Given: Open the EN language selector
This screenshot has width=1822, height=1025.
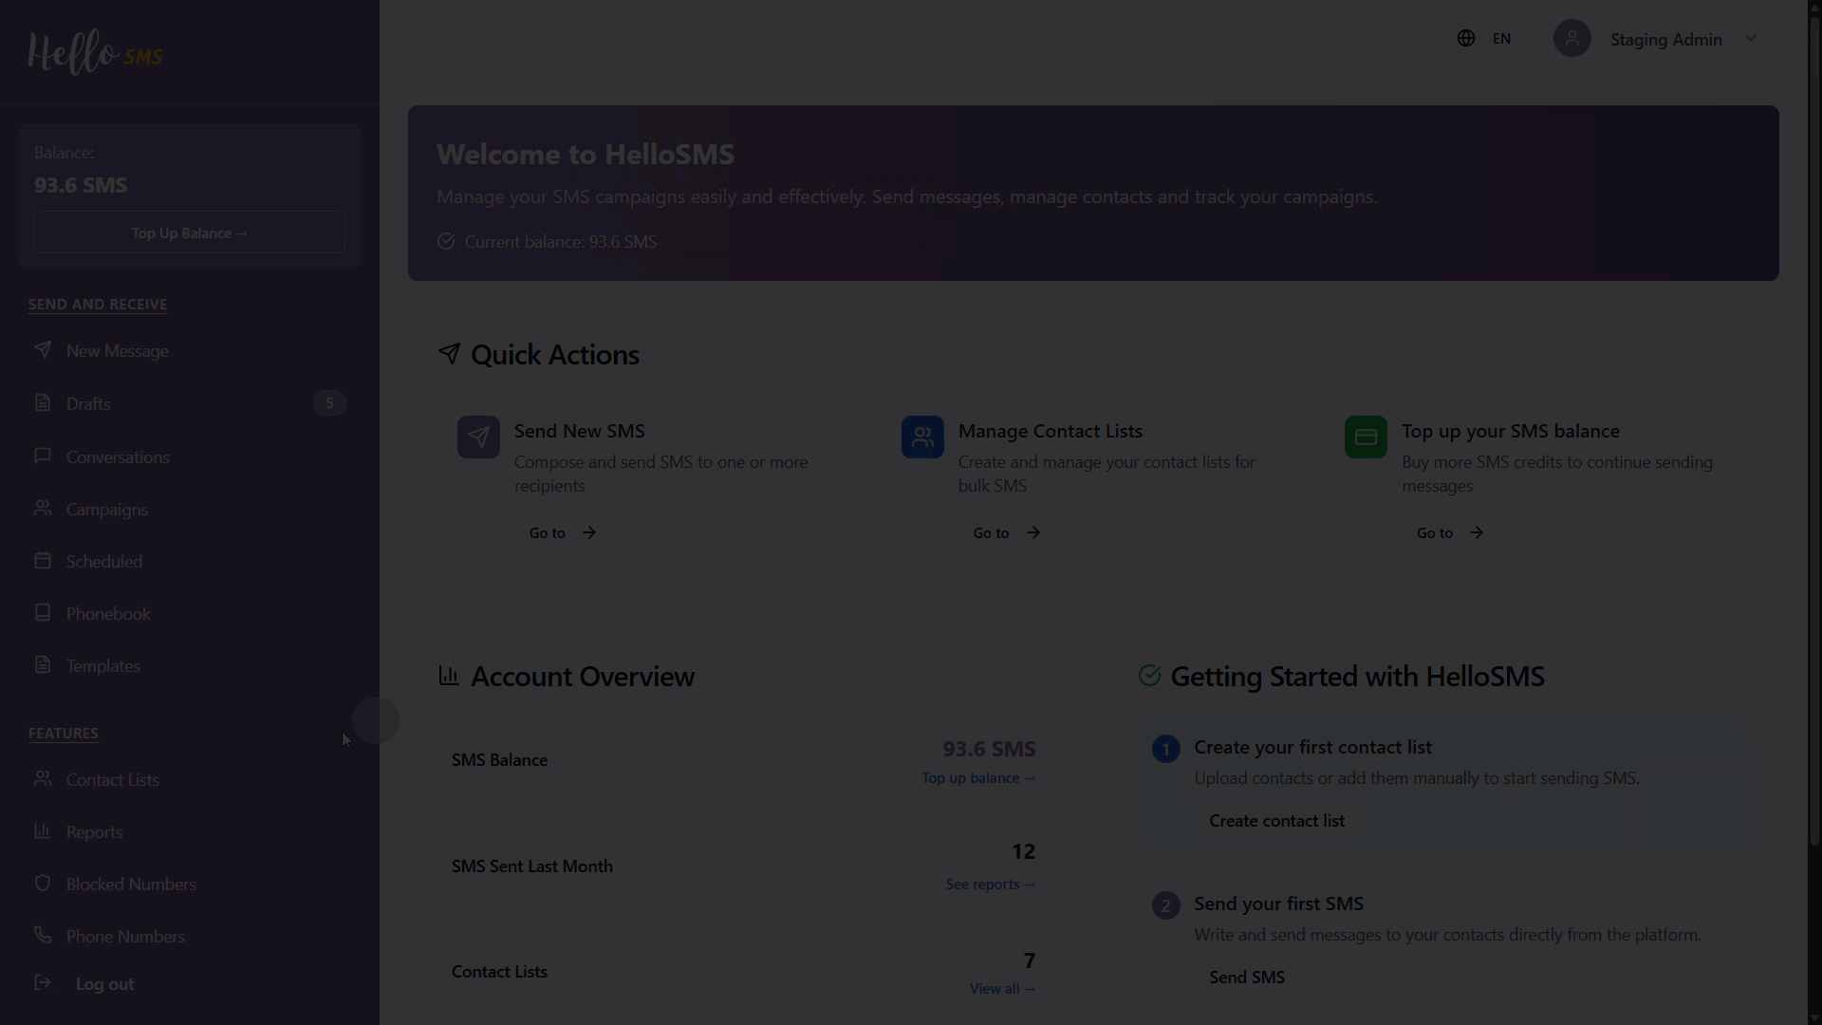Looking at the screenshot, I should 1501,39.
